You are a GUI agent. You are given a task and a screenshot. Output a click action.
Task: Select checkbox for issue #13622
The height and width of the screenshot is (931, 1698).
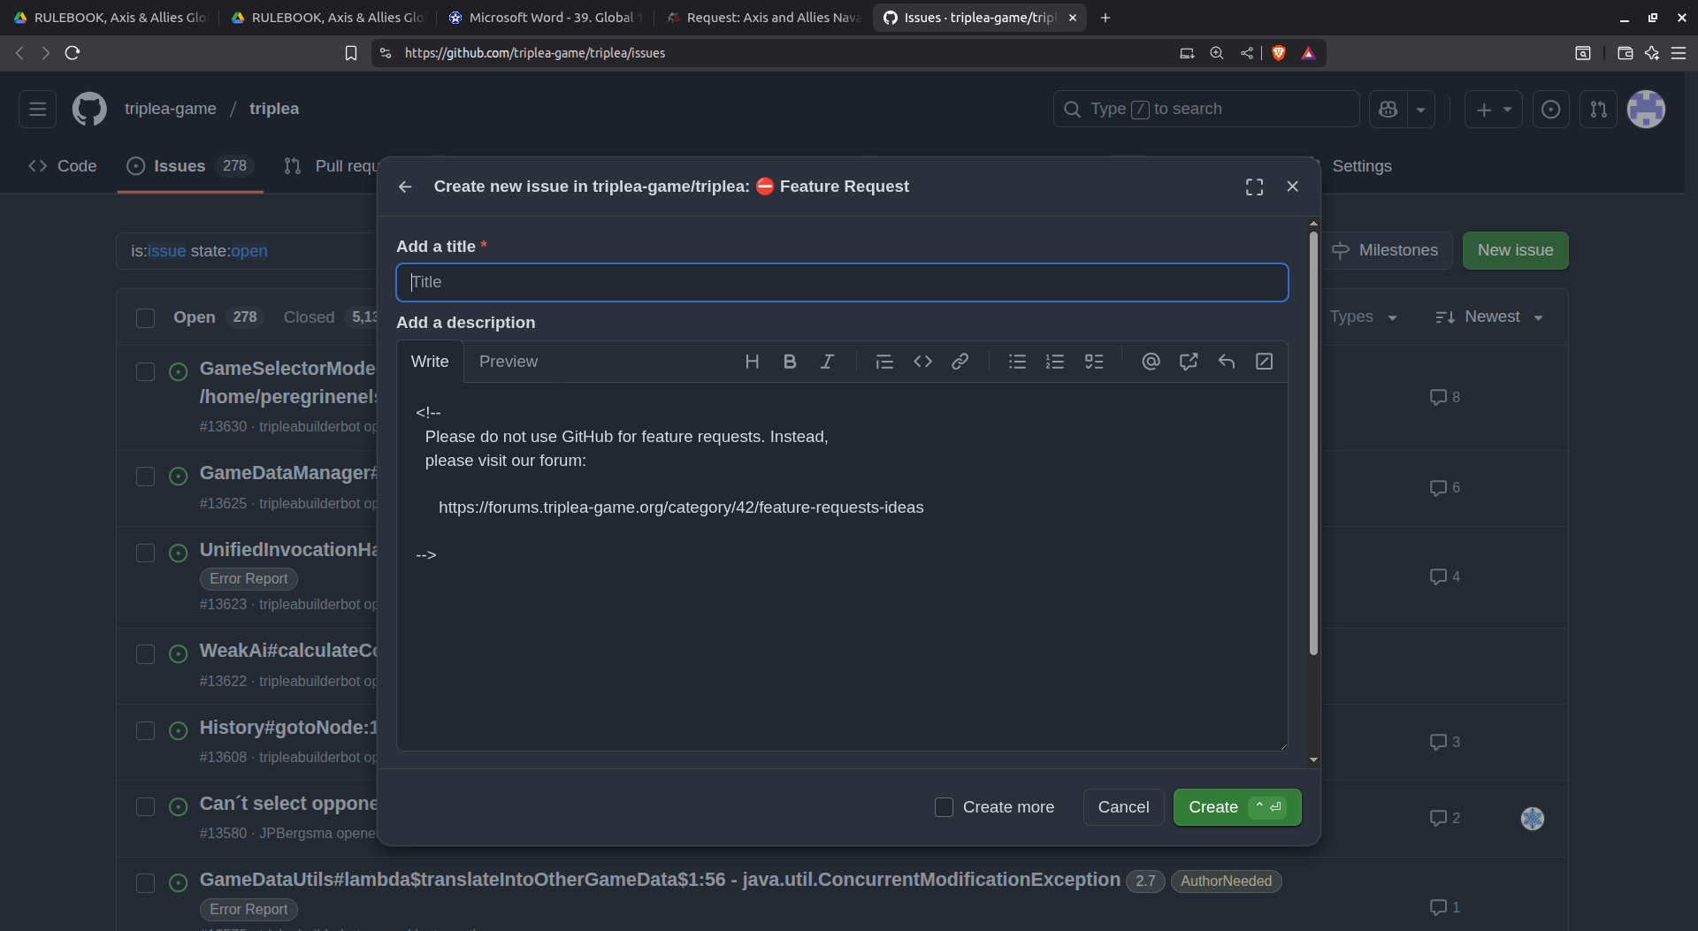coord(146,654)
